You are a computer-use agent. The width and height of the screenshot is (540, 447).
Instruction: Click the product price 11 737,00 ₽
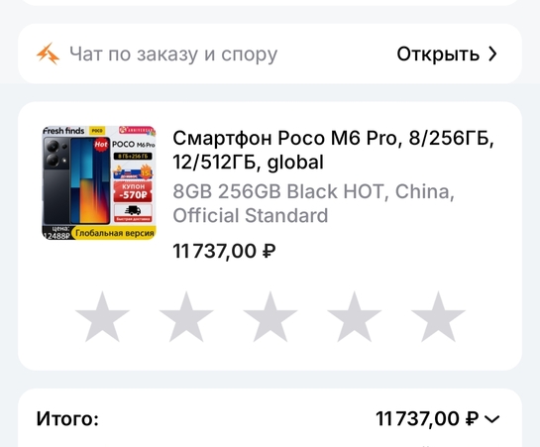pos(224,251)
